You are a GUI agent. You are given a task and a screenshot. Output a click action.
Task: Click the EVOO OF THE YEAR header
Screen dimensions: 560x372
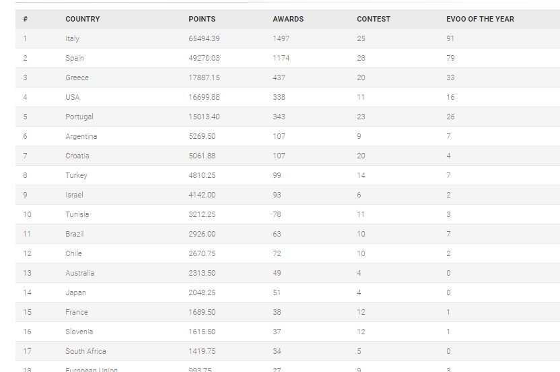(x=480, y=19)
